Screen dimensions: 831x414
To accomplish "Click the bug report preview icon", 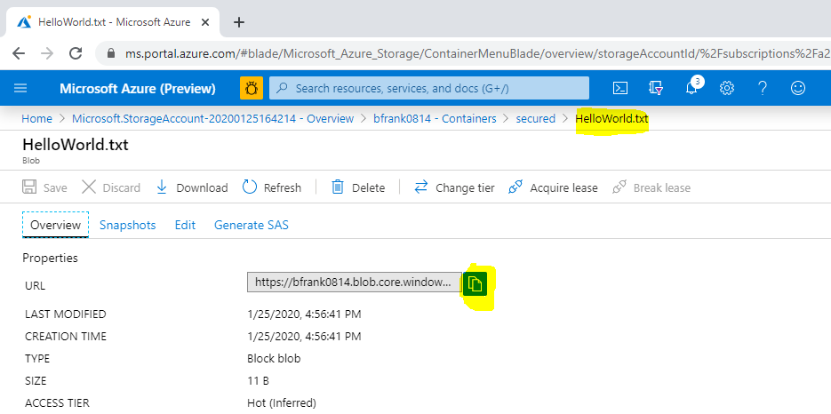I will click(x=252, y=88).
